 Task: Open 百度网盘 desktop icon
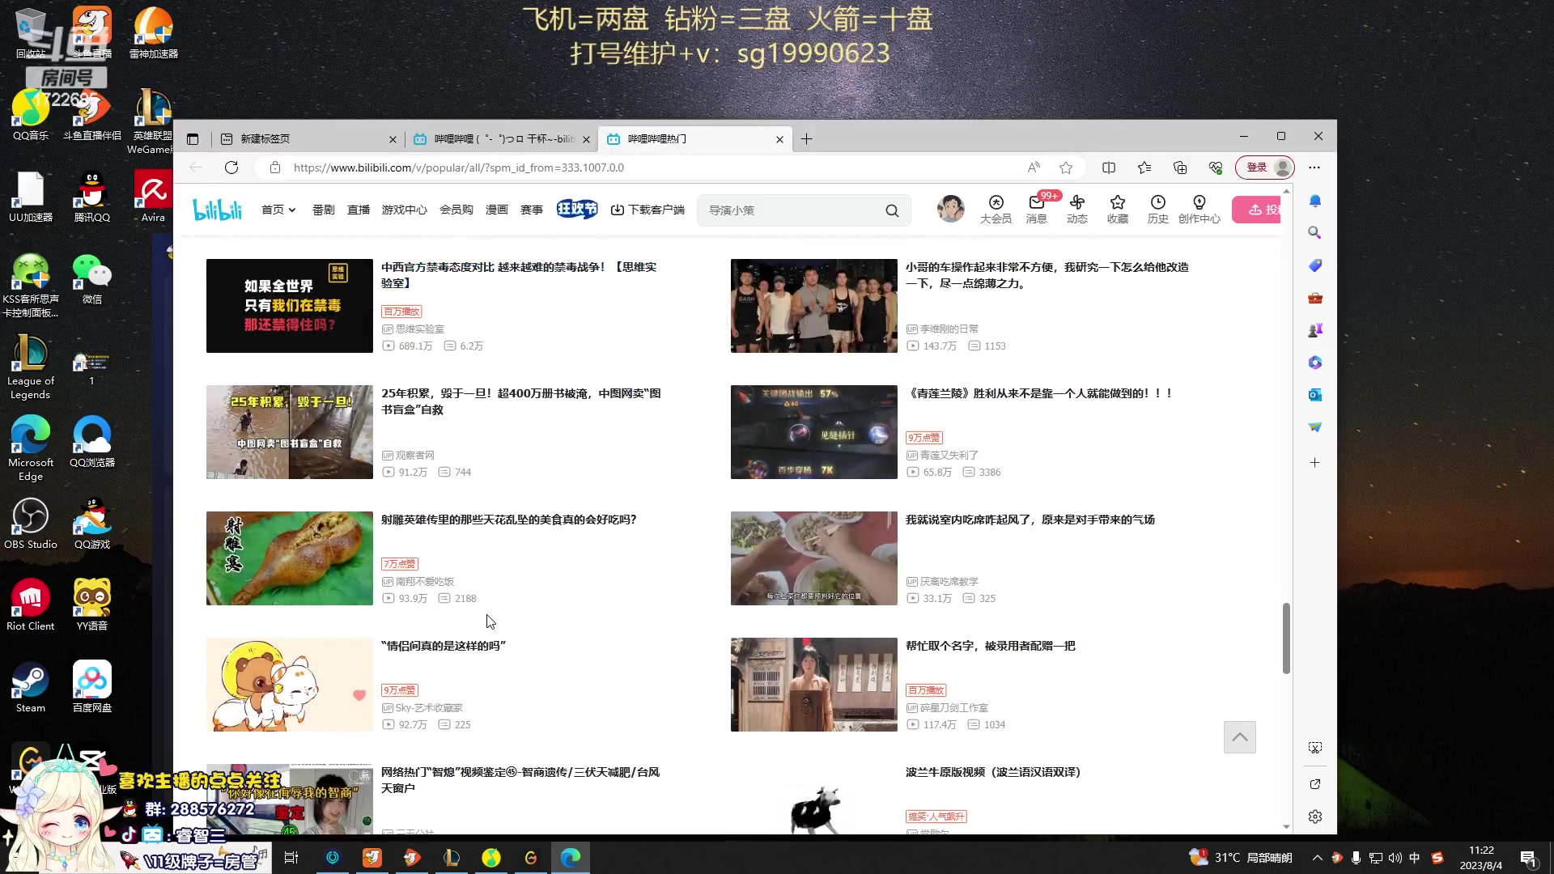click(92, 688)
